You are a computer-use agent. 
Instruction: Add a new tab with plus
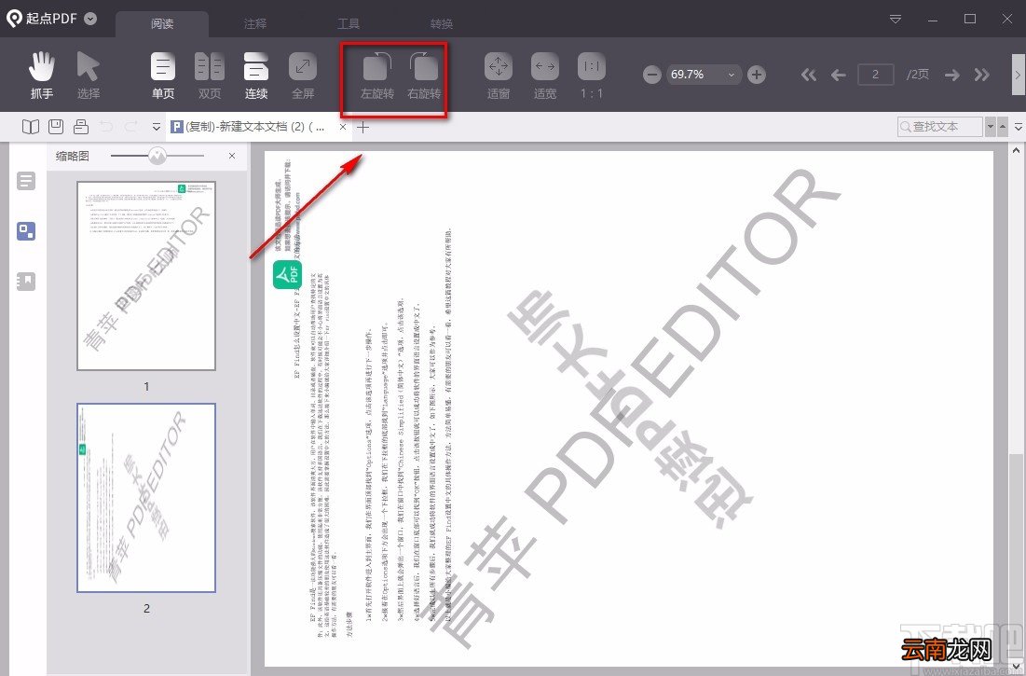(x=363, y=127)
